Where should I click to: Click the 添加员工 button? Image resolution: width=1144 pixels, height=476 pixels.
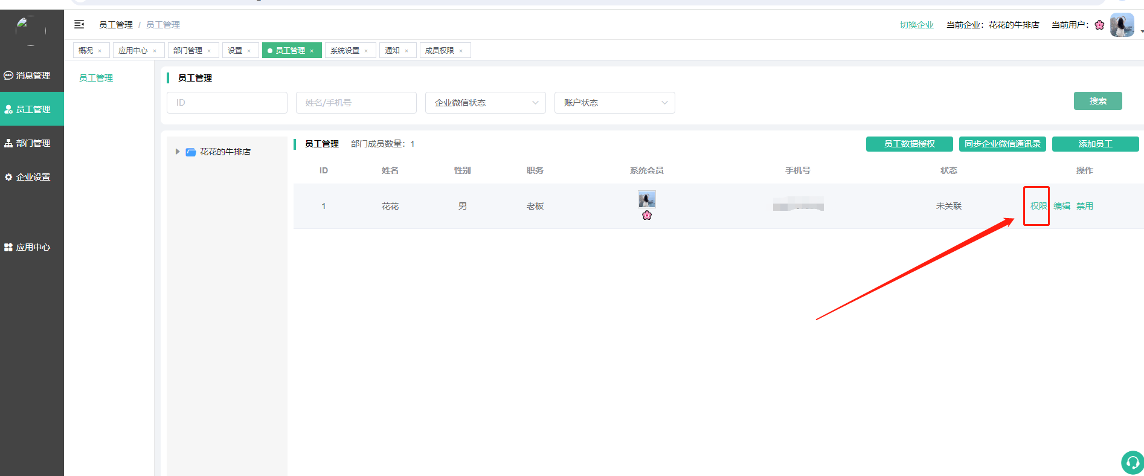point(1095,144)
